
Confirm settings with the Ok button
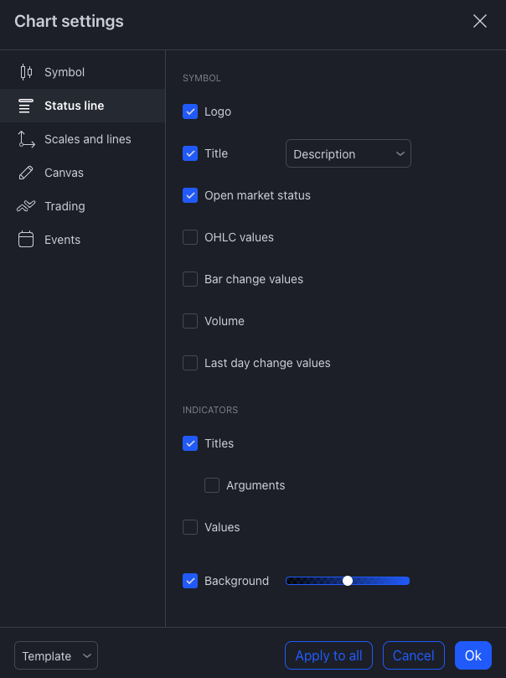click(x=473, y=656)
